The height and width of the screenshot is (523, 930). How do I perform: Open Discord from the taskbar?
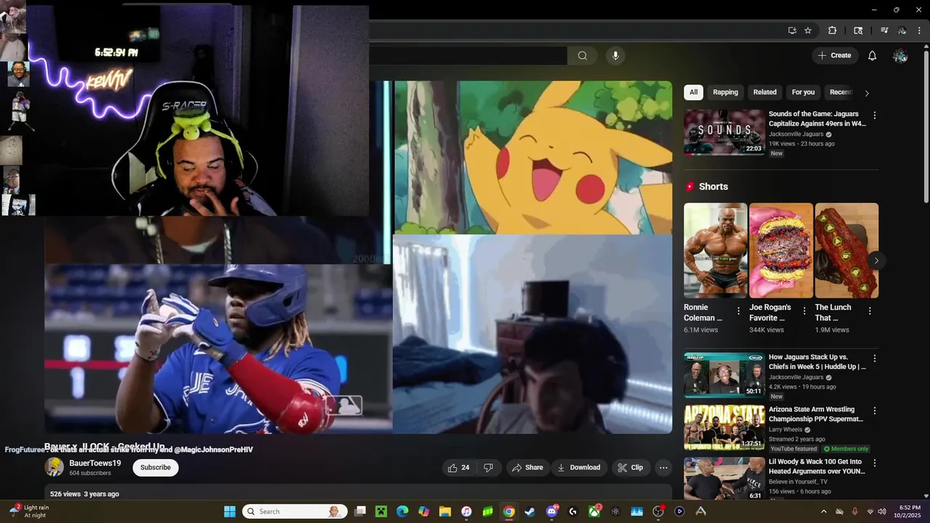(x=551, y=511)
